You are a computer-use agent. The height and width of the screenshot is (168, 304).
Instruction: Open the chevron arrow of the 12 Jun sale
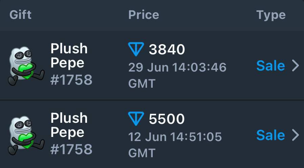[296, 135]
